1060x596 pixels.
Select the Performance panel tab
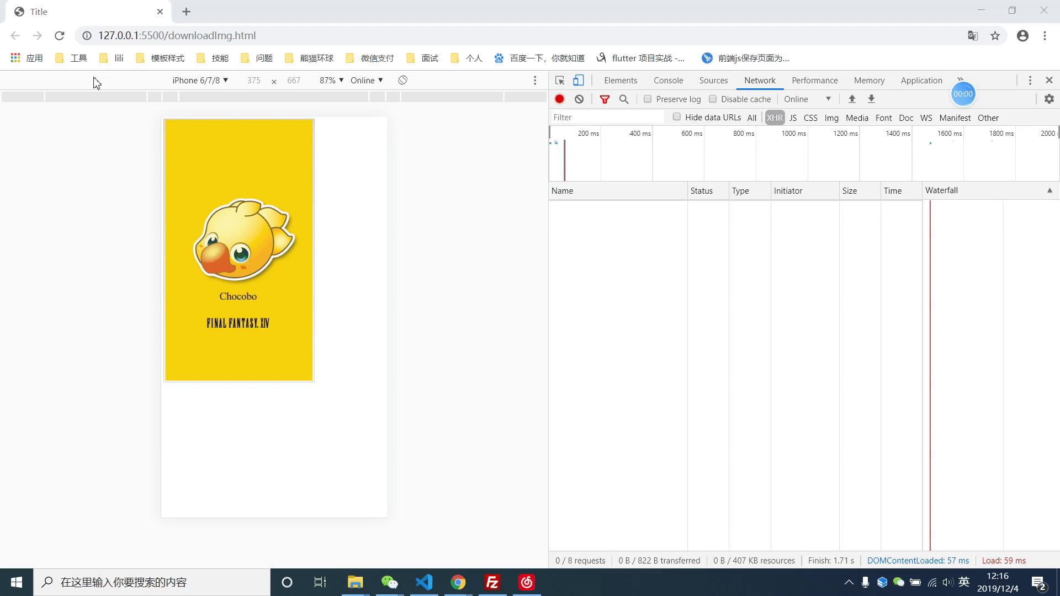coord(815,80)
